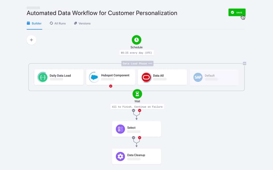The height and width of the screenshot is (170, 273).
Task: Click the Wait node hourglass icon
Action: [x=137, y=94]
